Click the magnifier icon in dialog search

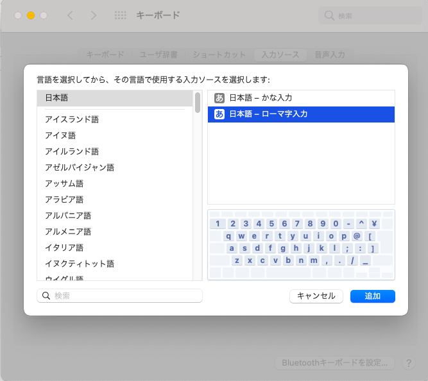coord(46,296)
